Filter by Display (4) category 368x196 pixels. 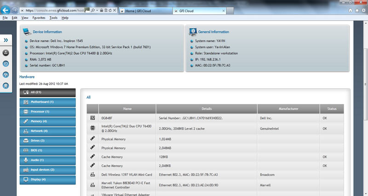[48, 179]
